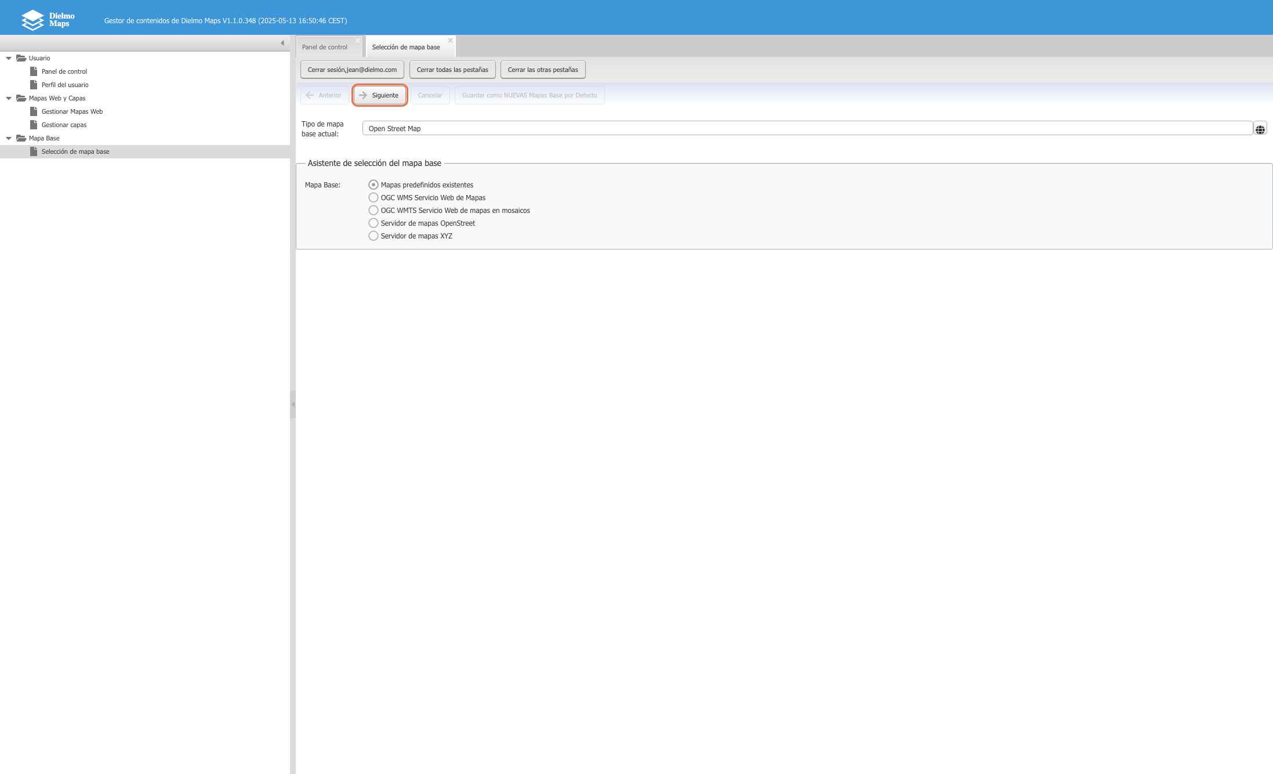Click the splitter collapse handle
The height and width of the screenshot is (774, 1273).
pyautogui.click(x=293, y=404)
